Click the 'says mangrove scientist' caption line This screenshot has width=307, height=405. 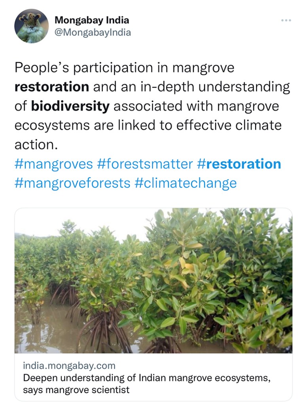[x=76, y=390]
